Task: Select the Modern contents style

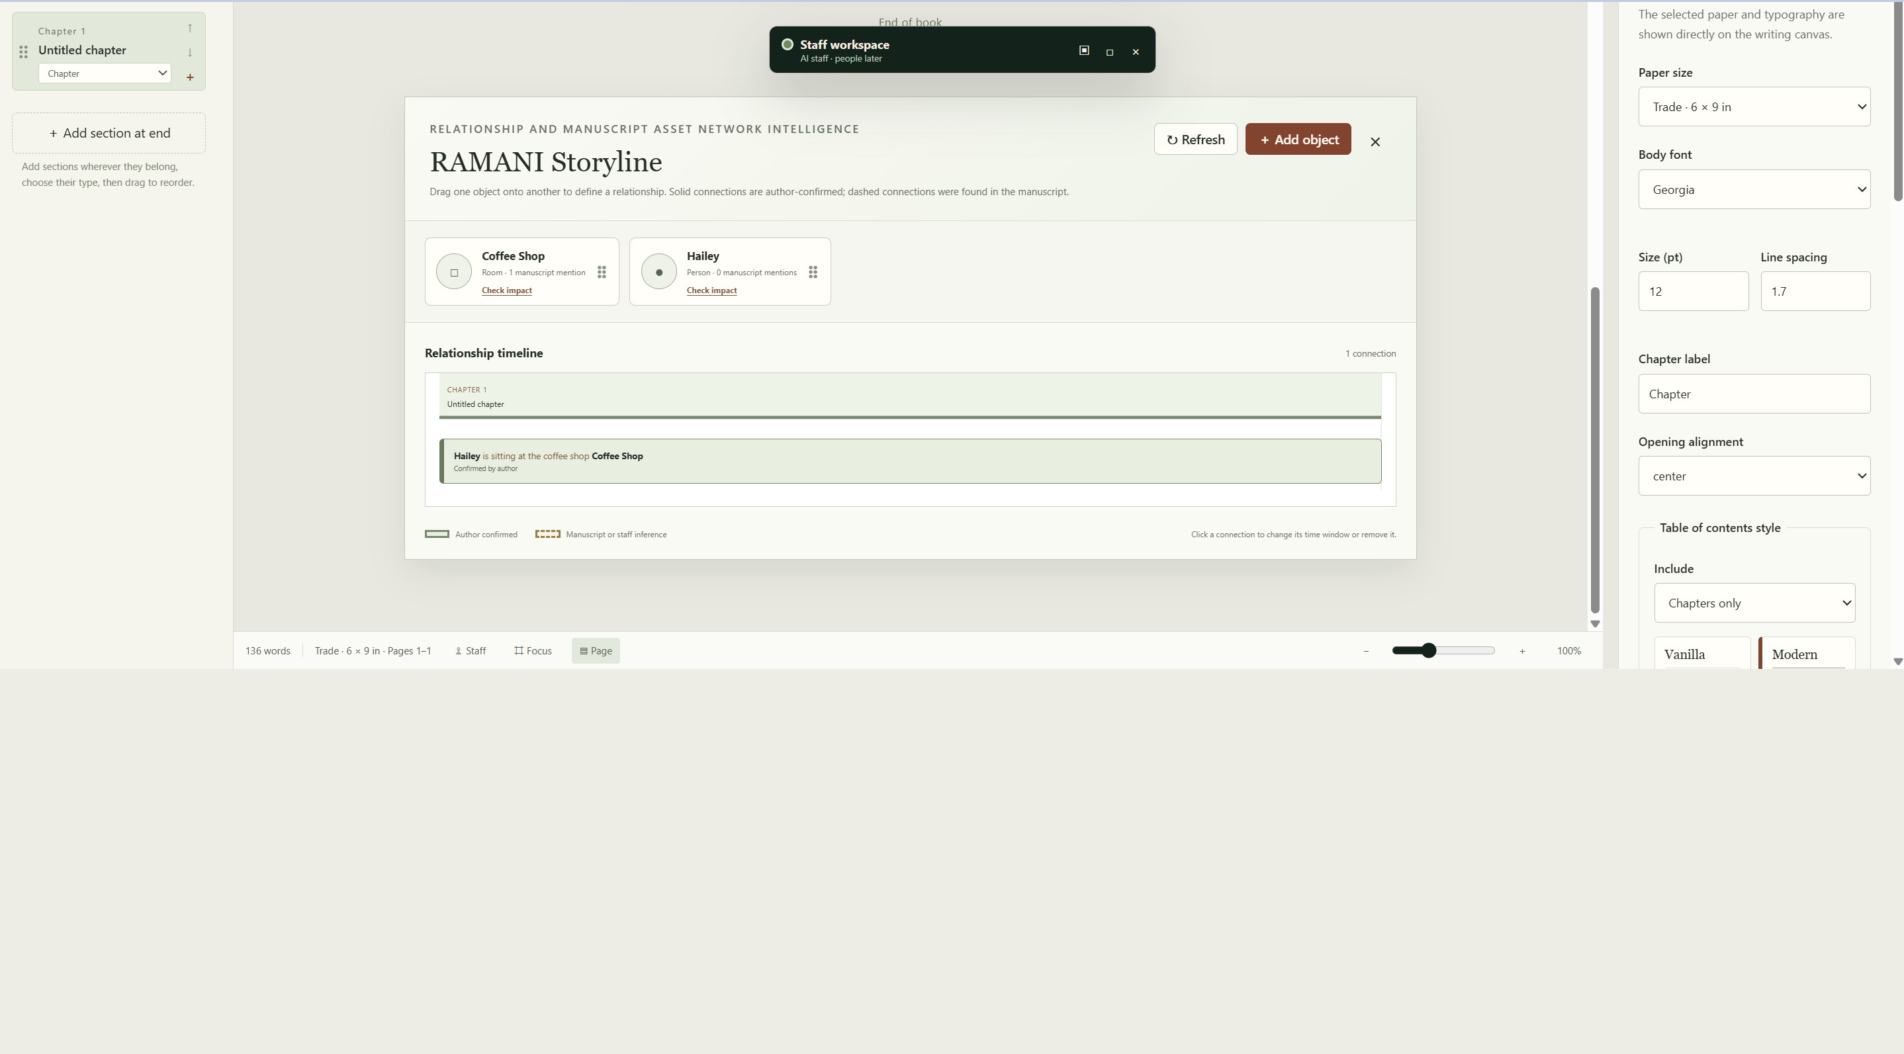Action: pyautogui.click(x=1807, y=654)
